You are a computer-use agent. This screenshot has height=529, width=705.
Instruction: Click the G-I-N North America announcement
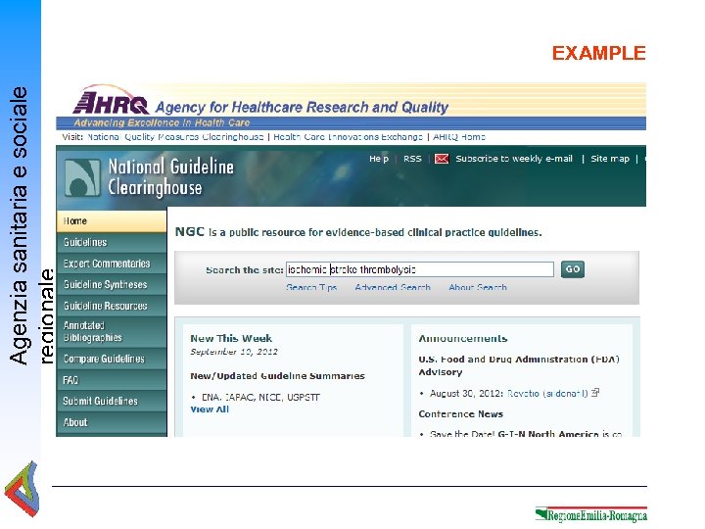(x=526, y=434)
